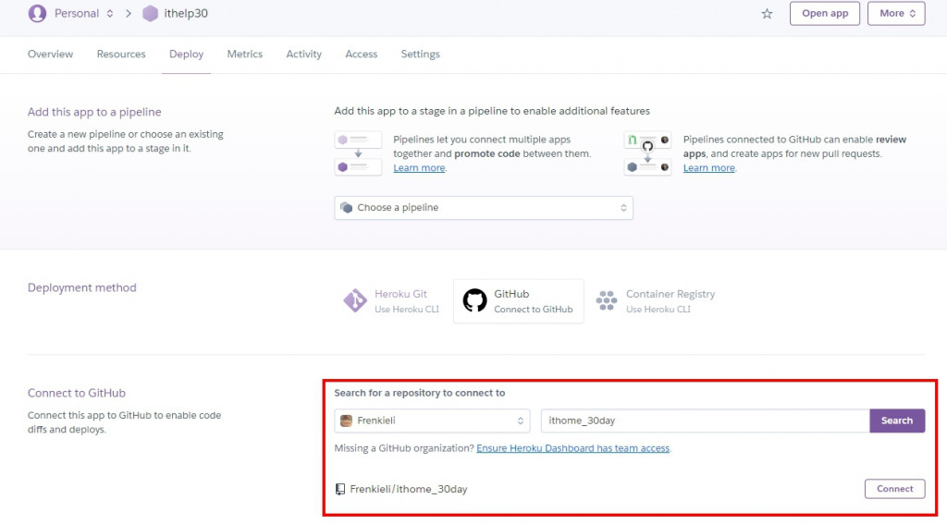This screenshot has width=947, height=524.
Task: Select the Deploy tab
Action: pos(186,54)
